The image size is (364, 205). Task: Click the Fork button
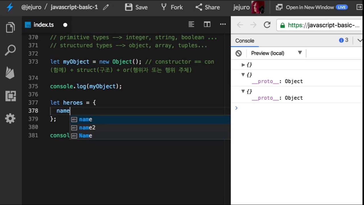tap(172, 7)
